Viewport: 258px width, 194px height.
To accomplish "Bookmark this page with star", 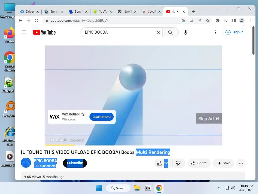I will (208, 20).
